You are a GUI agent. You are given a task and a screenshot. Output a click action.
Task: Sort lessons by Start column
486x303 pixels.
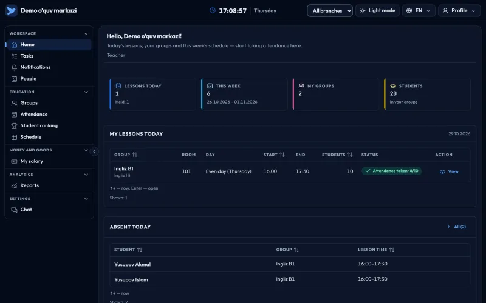pos(274,155)
